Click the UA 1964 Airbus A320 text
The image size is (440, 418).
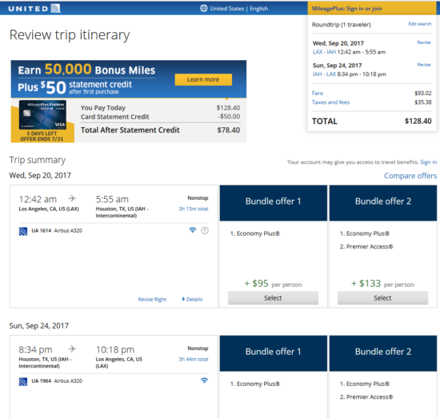point(57,380)
